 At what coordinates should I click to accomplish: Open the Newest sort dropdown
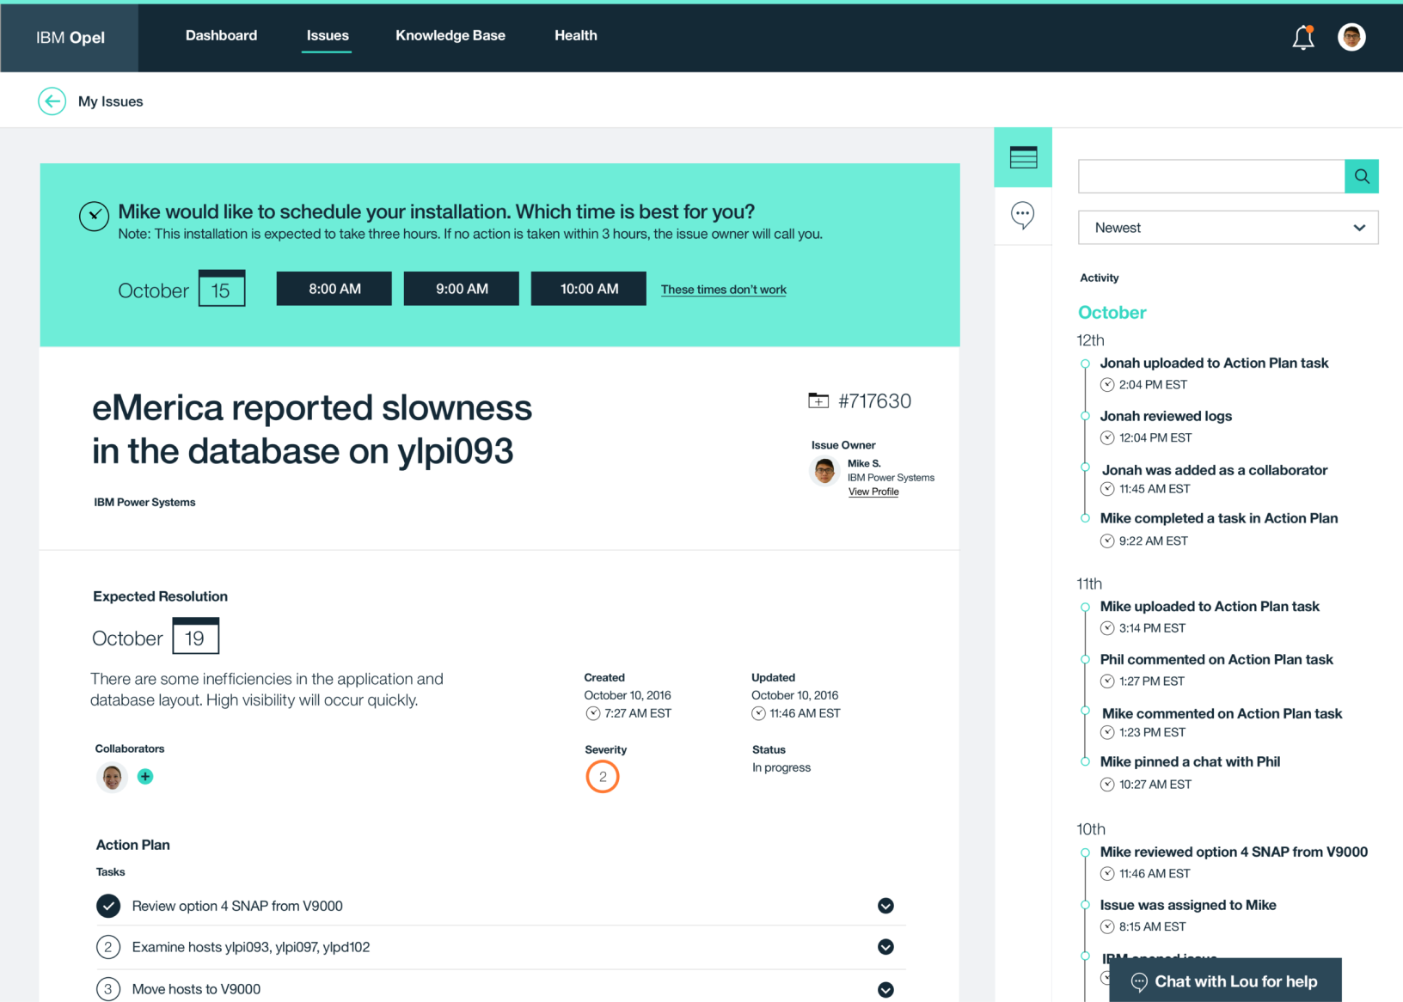coord(1228,228)
